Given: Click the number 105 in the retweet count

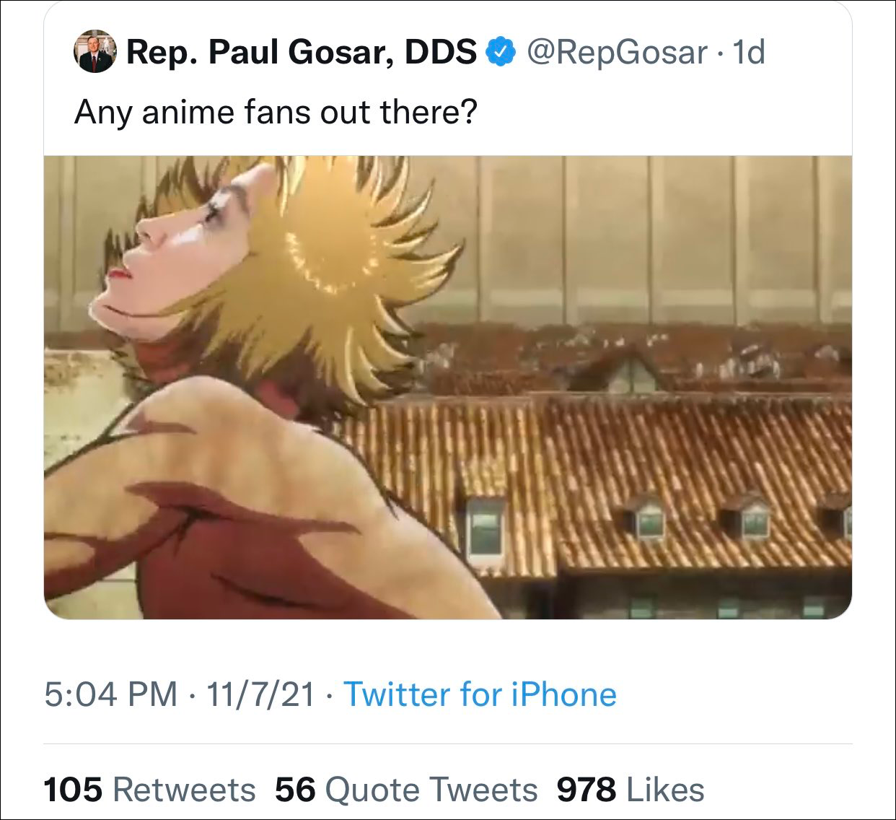Looking at the screenshot, I should tap(73, 790).
